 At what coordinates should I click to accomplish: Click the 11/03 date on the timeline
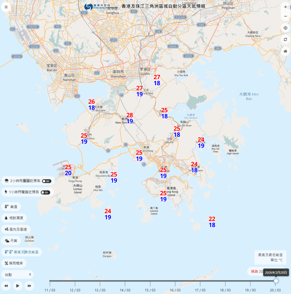click(x=50, y=290)
